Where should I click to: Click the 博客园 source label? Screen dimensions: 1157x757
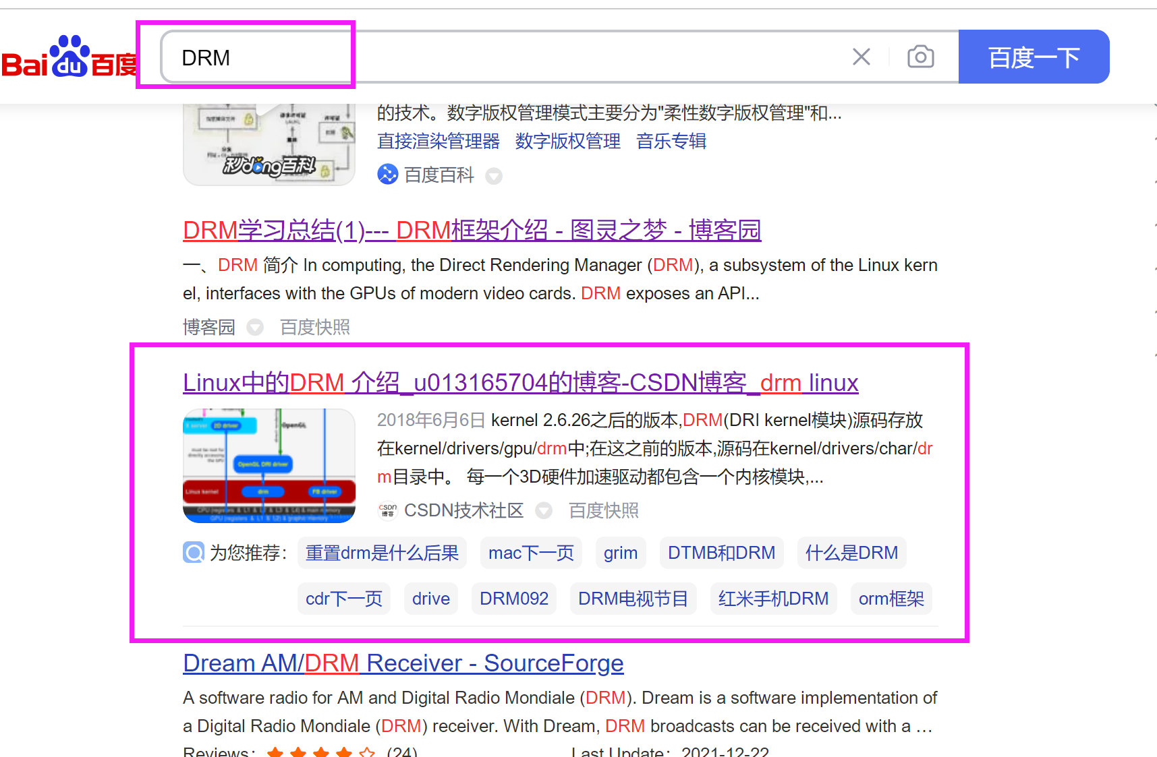coord(209,328)
